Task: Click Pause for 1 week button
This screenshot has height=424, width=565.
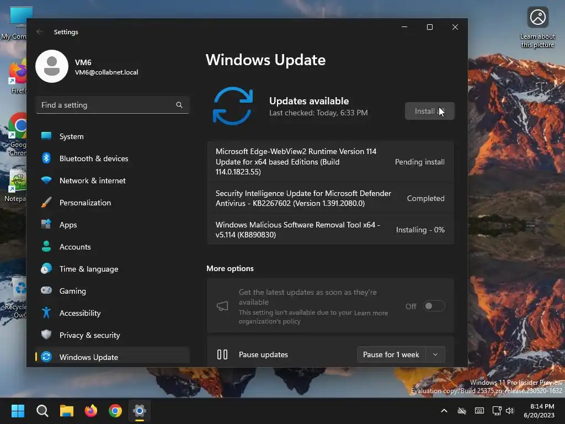Action: [391, 354]
